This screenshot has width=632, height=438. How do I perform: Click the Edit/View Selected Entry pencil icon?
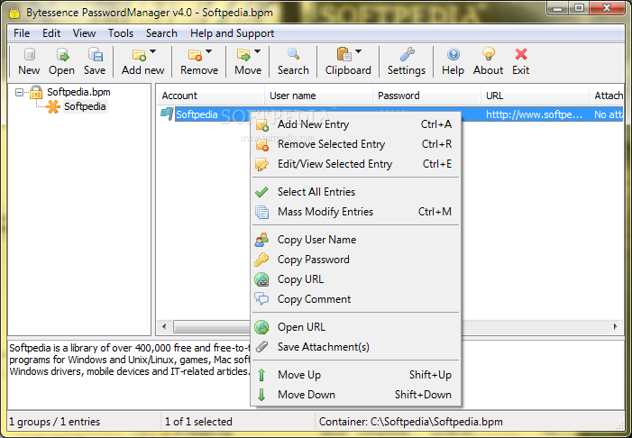point(262,164)
